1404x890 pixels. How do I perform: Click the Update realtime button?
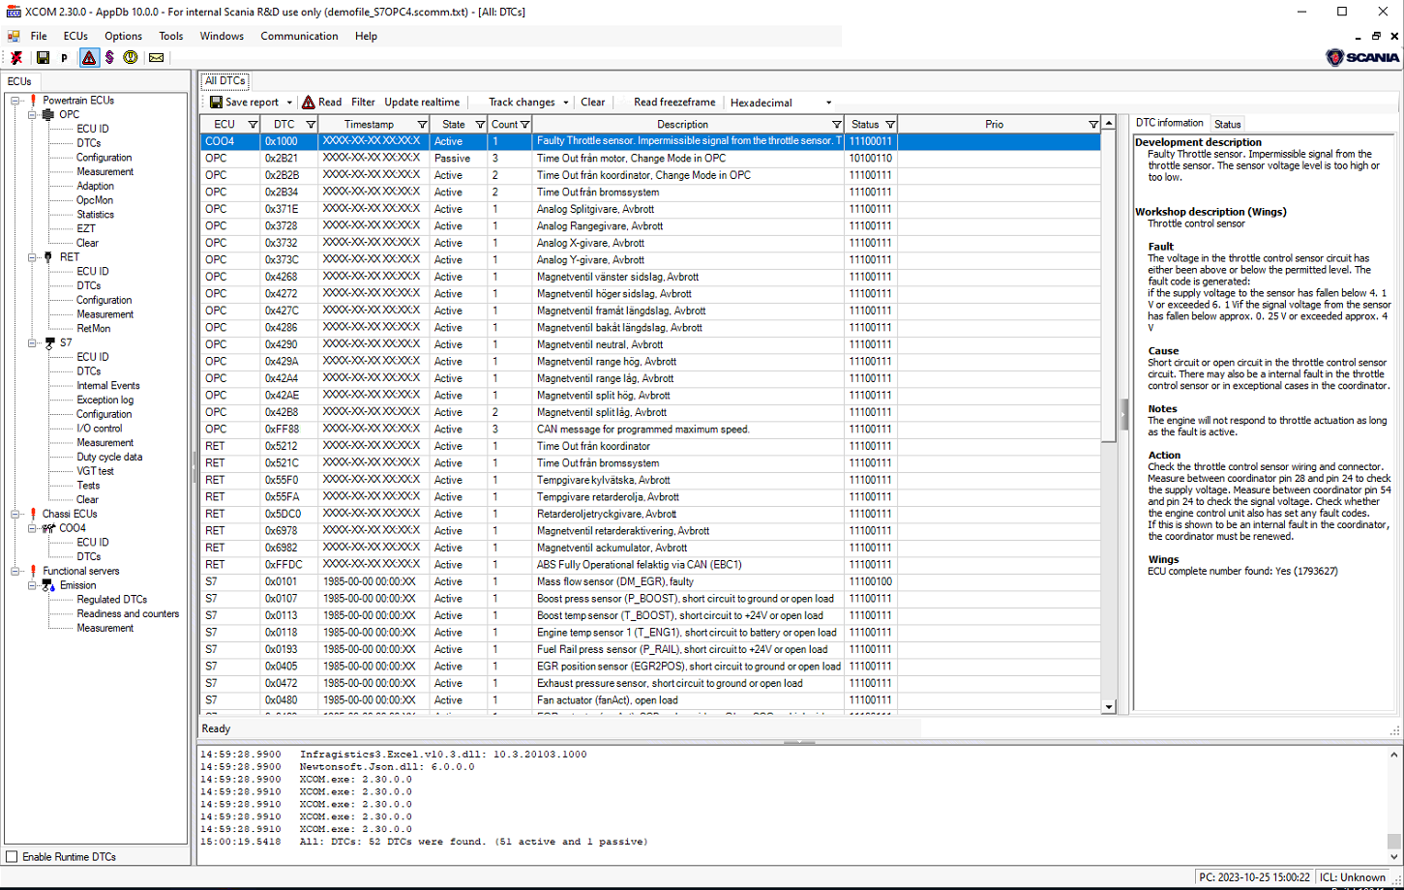(422, 102)
